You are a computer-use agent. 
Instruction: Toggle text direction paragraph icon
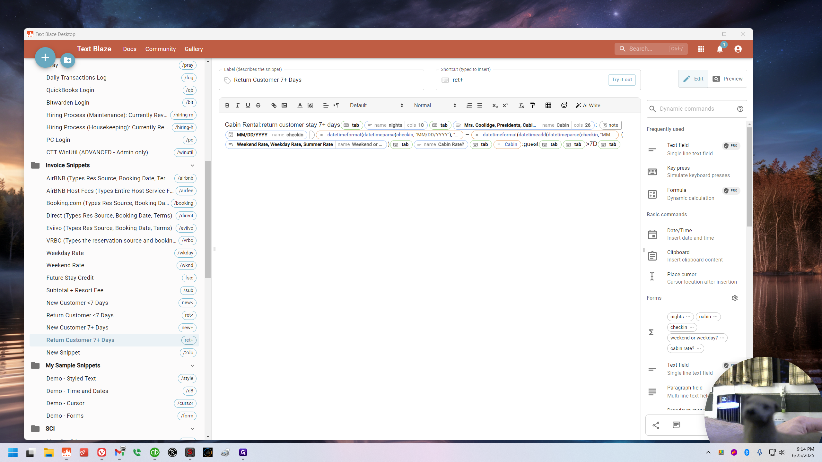[x=336, y=105]
